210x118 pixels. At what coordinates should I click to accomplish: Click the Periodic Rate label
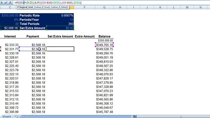tap(30, 15)
